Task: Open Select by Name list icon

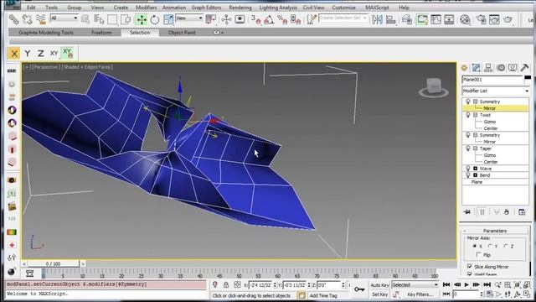Action: click(99, 19)
